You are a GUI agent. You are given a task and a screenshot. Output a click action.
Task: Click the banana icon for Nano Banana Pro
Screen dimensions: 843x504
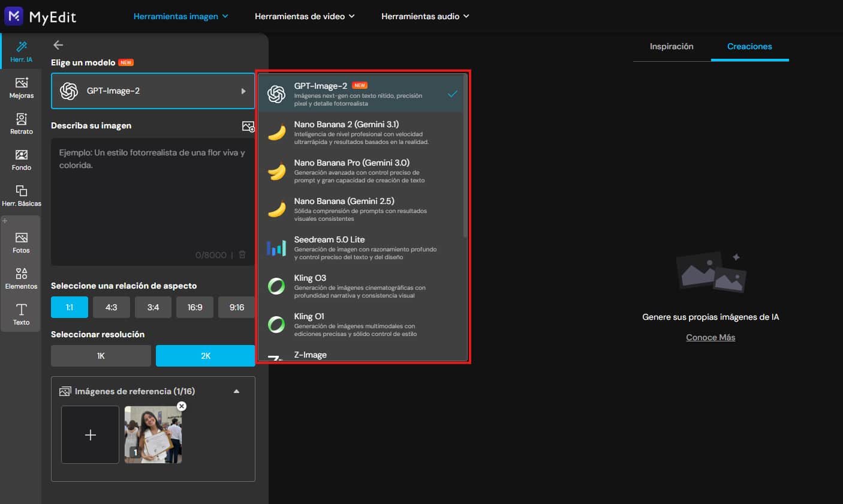pyautogui.click(x=276, y=171)
